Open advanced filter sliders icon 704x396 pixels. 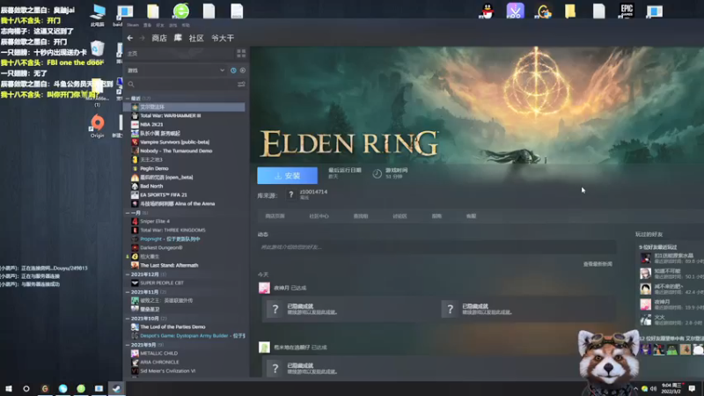point(241,84)
